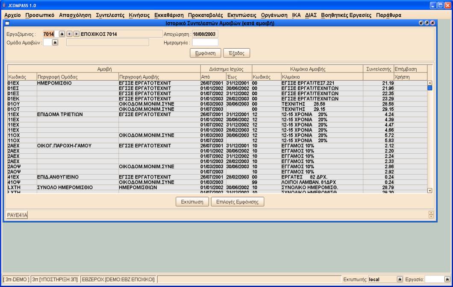Screen dimensions: 453x287
Task: Click the Έξοδος button
Action: (237, 53)
